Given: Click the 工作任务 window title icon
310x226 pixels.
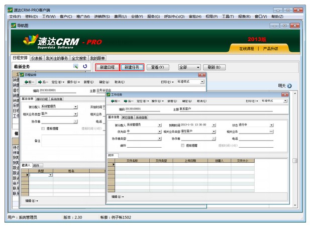Looking at the screenshot, I should tap(109, 94).
